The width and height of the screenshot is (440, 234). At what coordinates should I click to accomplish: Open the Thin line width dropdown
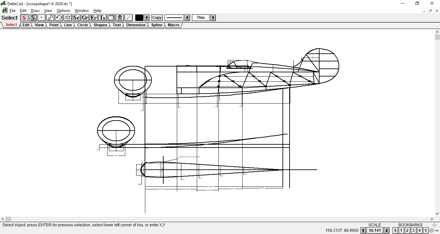click(x=213, y=18)
